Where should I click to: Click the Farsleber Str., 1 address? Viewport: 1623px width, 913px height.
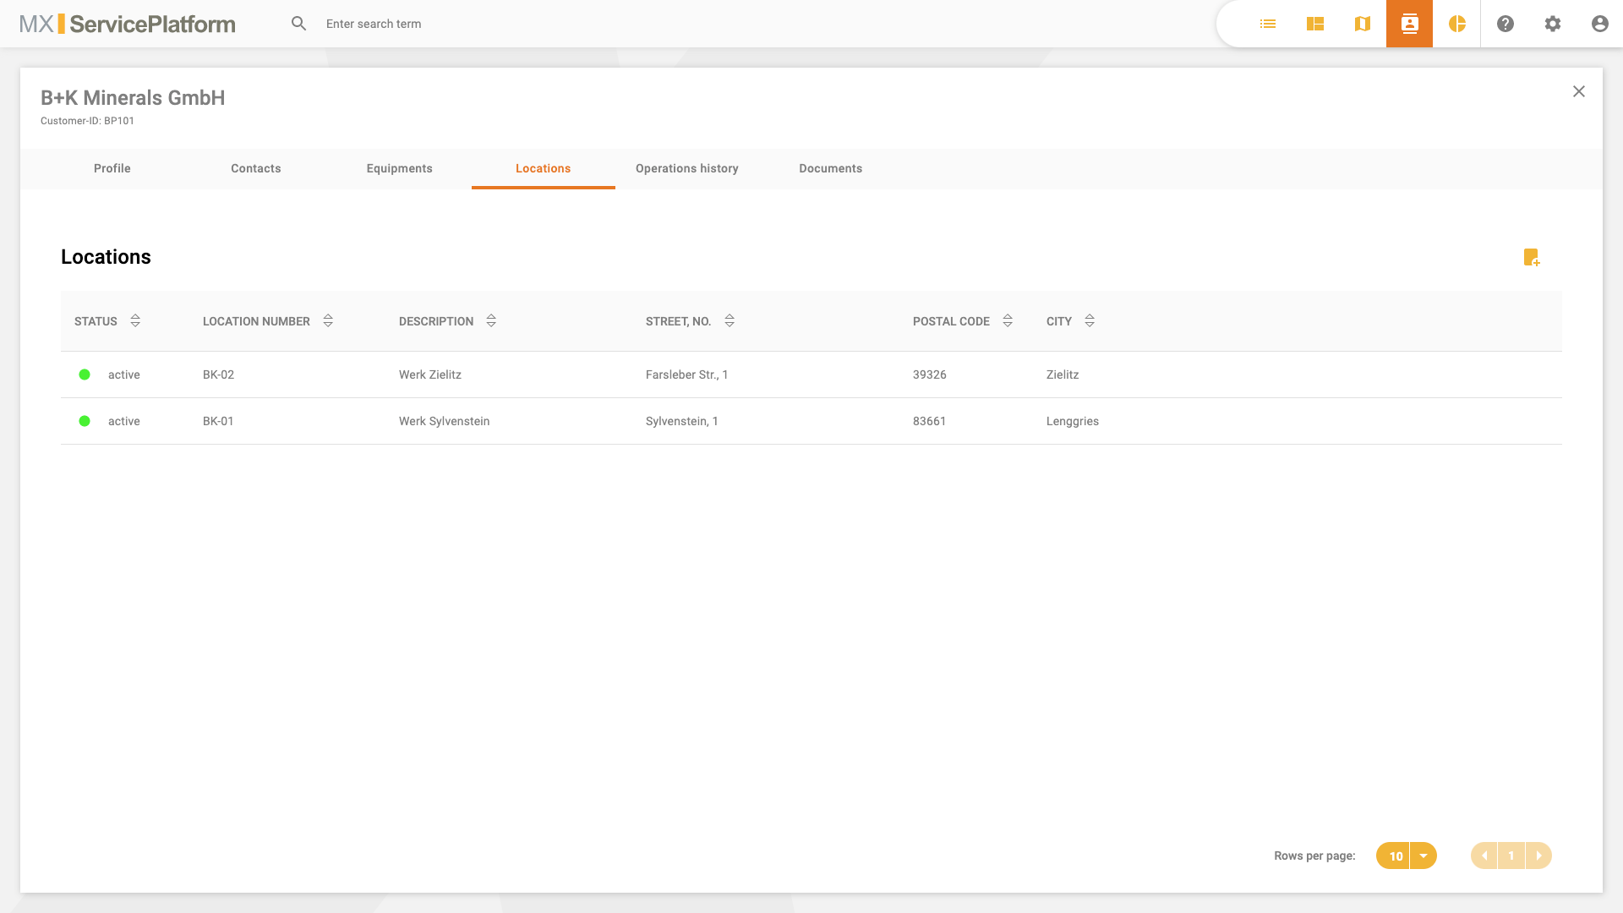[687, 374]
